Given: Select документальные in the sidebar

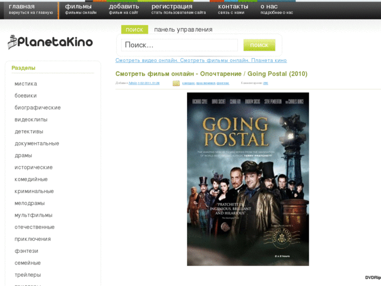Looking at the screenshot, I should (37, 143).
